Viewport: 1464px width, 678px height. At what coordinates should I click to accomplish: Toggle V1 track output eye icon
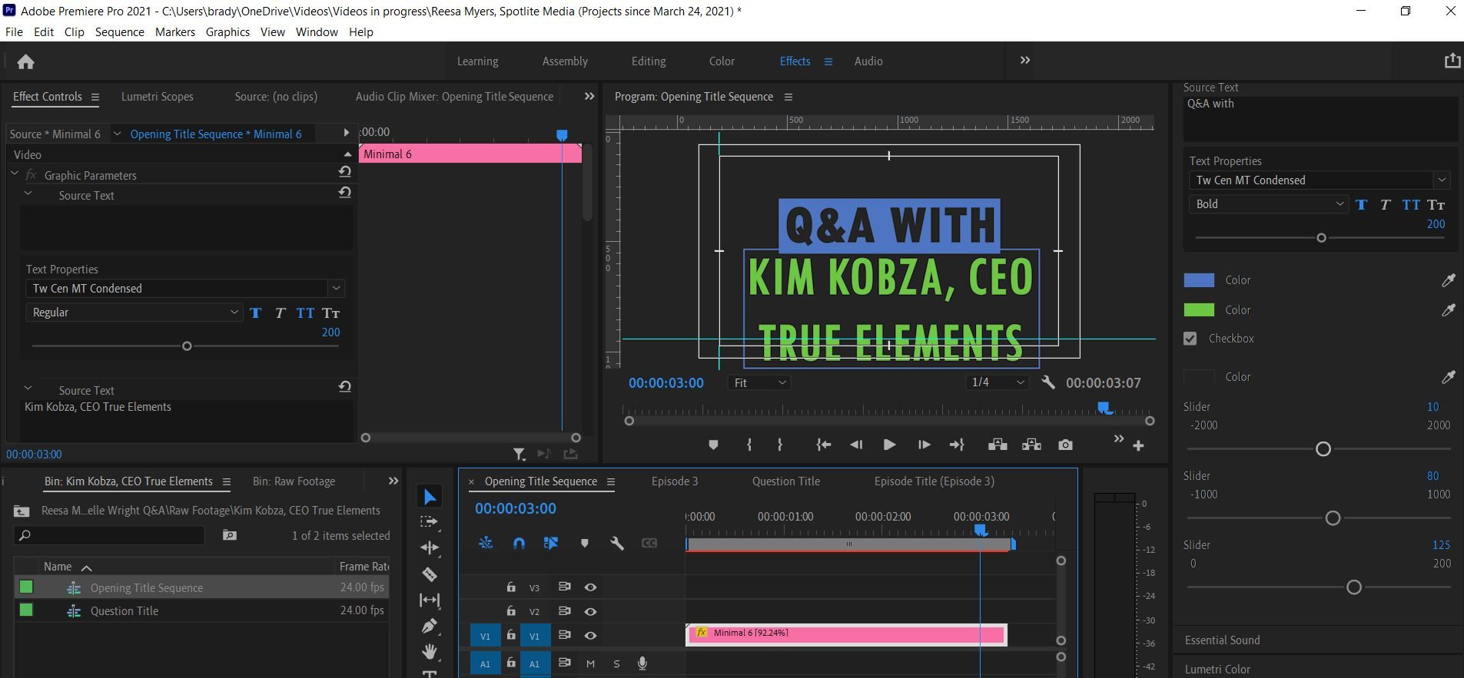pyautogui.click(x=590, y=636)
